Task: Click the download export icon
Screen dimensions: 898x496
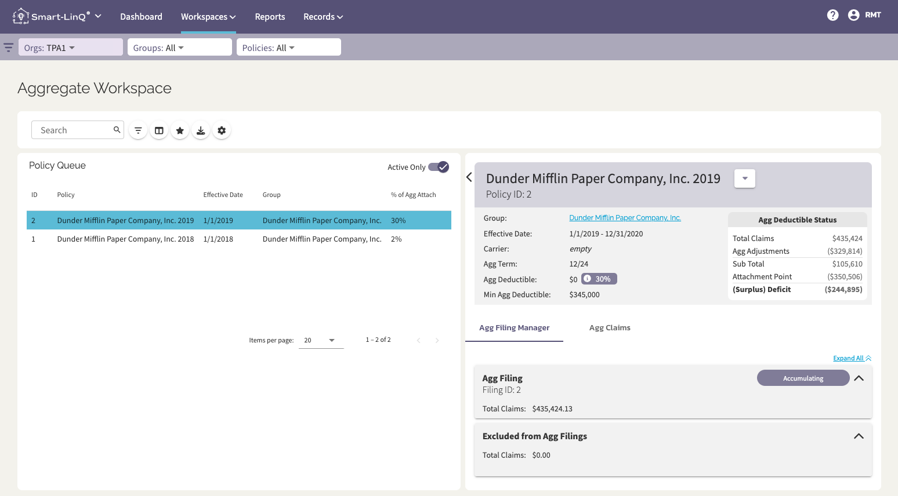Action: tap(201, 130)
